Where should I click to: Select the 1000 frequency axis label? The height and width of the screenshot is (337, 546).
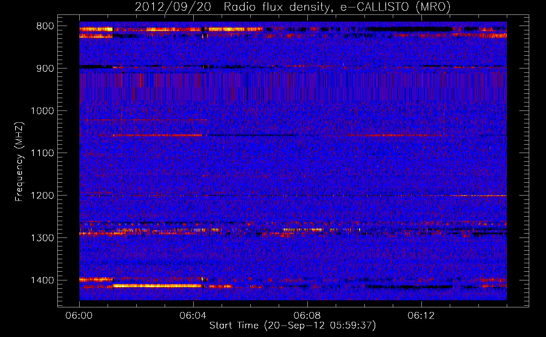point(43,111)
